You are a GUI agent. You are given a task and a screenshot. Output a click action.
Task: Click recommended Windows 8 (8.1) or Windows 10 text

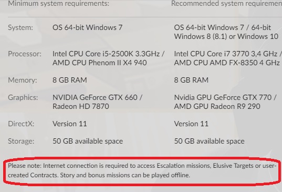pos(226,37)
